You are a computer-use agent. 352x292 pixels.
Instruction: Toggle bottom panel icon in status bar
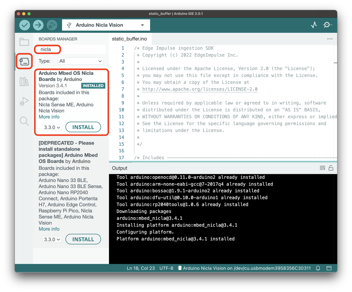click(x=329, y=268)
